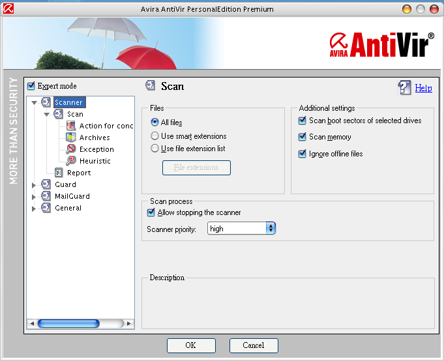Click the Heuristic magnifier icon
Viewport: 444px width, 361px height.
point(71,161)
